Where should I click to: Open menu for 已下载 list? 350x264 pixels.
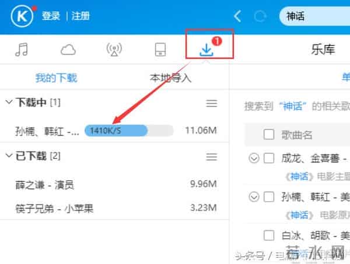coord(211,157)
